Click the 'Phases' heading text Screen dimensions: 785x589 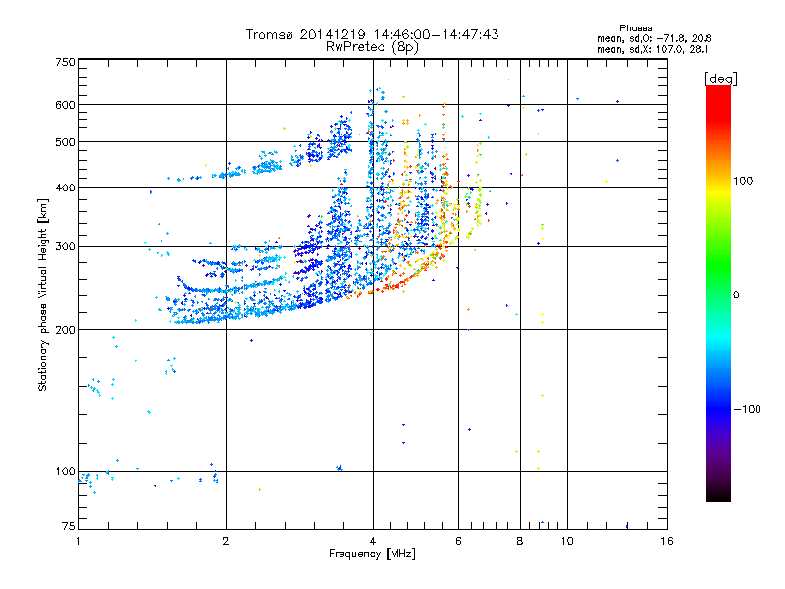click(635, 28)
